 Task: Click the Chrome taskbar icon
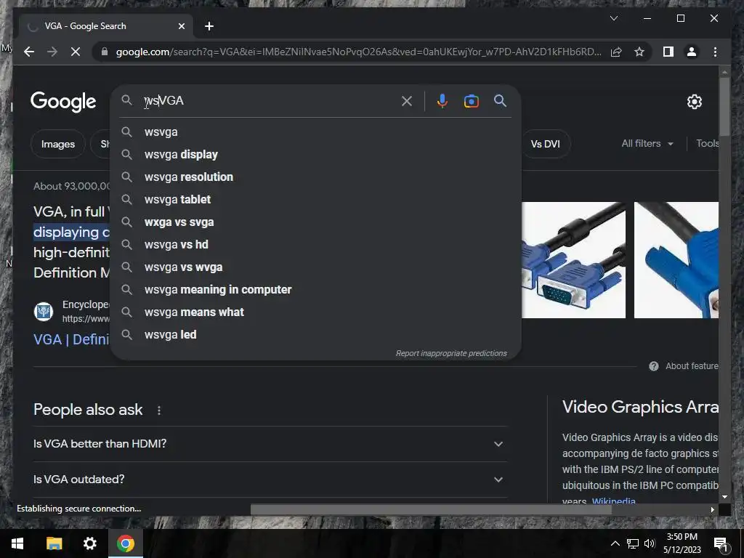tap(126, 543)
